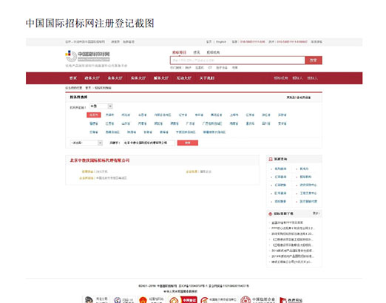Viewport: 386px width, 303px height.
Task: Open the 北京中教仪国际招标代理有限公司 result link
Action: pyautogui.click(x=100, y=160)
